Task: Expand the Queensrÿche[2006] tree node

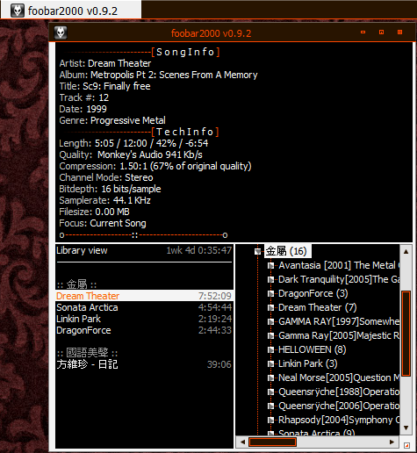Action: (271, 406)
